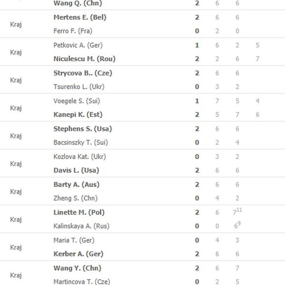Select Kozlova Kat. (Ukr) player name

[x=79, y=156]
